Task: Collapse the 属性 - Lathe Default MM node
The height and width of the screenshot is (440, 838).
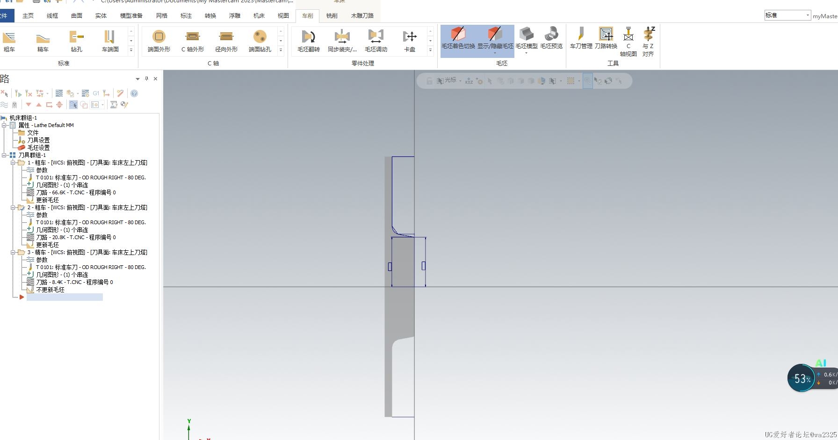Action: click(4, 125)
